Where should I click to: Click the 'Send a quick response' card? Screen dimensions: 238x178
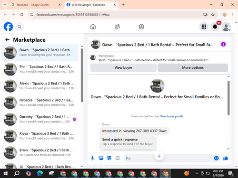click(x=128, y=143)
